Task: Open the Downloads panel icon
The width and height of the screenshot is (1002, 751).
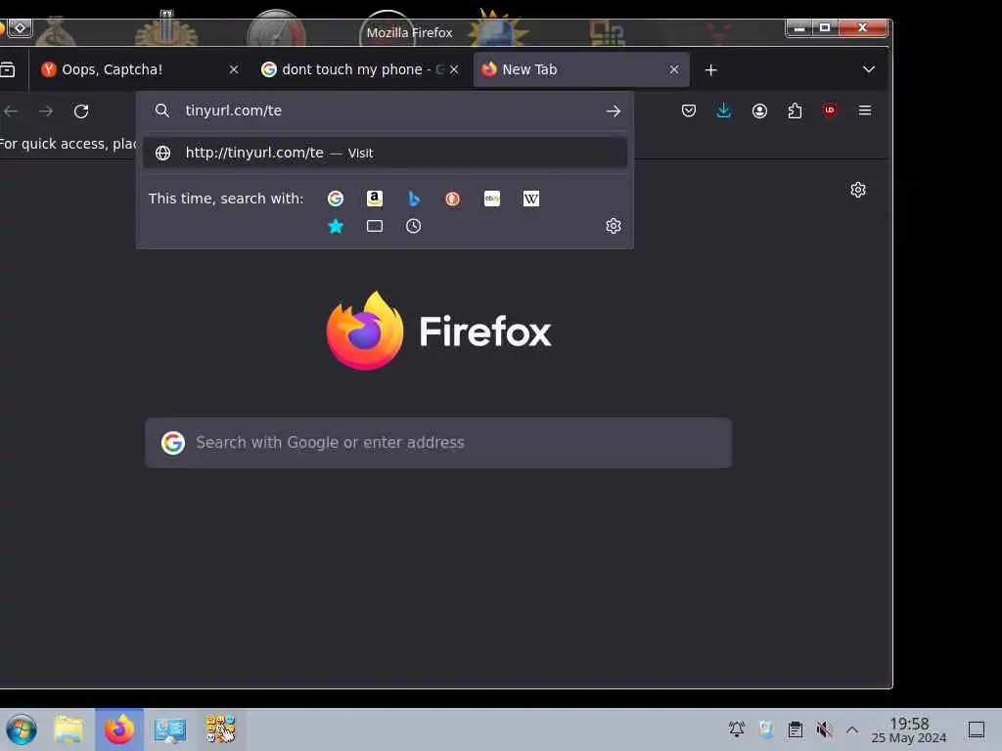Action: point(724,111)
